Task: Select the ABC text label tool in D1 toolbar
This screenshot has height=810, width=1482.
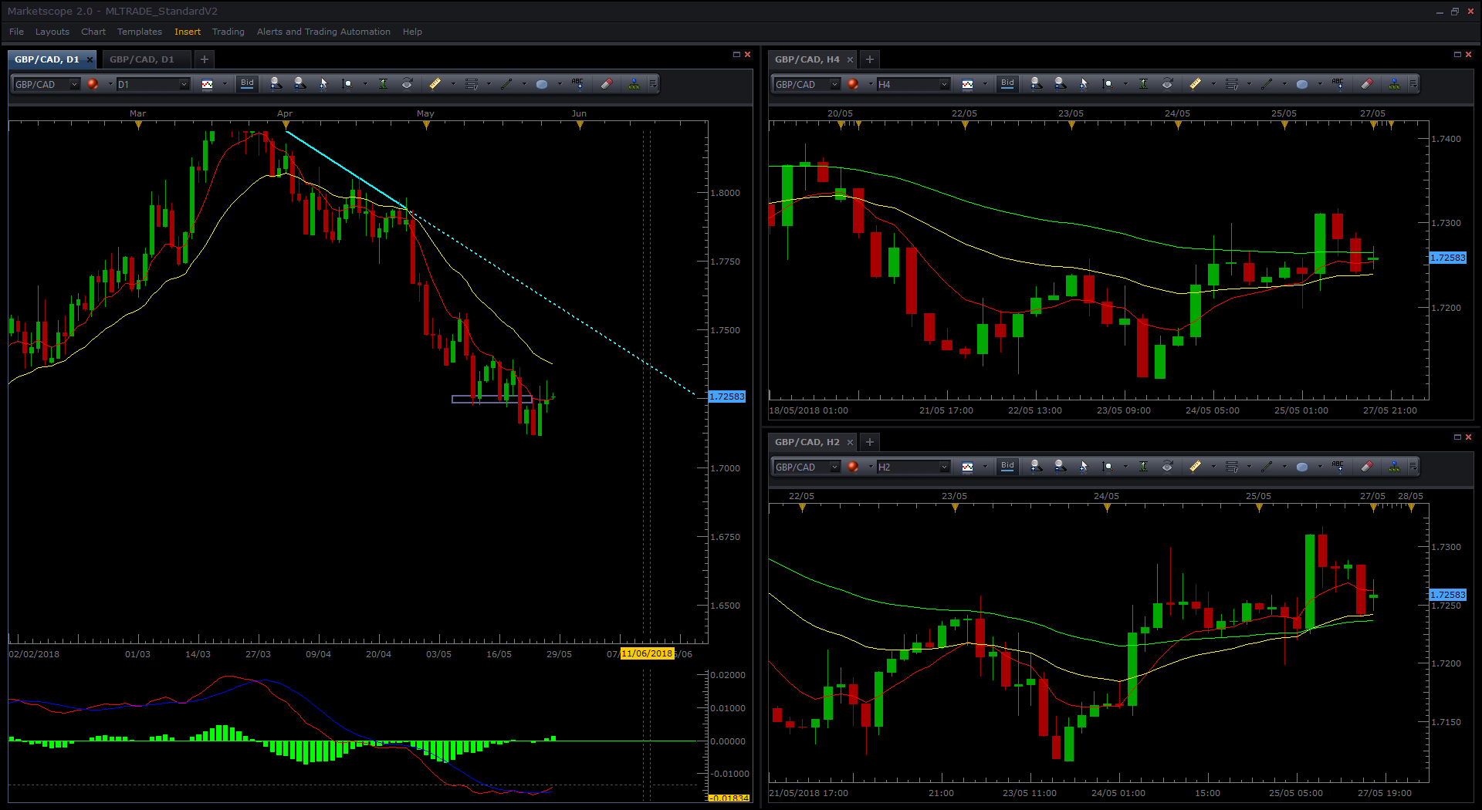Action: point(577,83)
